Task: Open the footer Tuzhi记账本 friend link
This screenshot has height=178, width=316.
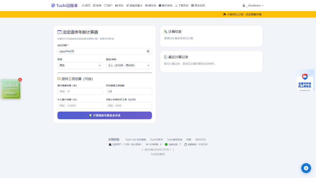Action: click(156, 139)
